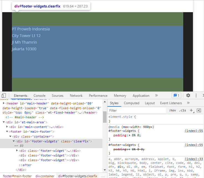Select the Event Listeners pane tab
Viewport: 204px width, 178px height.
(x=171, y=103)
